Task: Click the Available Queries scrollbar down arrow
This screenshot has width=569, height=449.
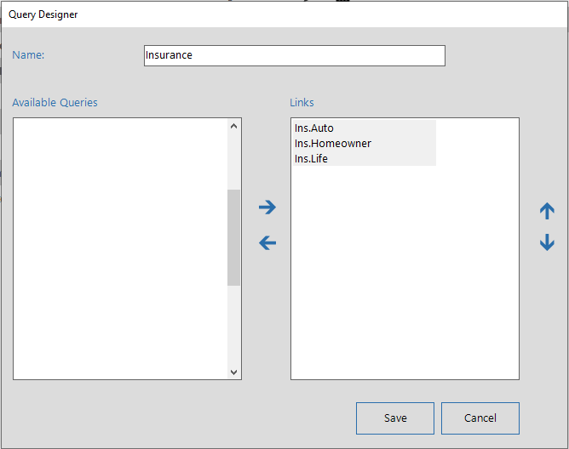Action: click(x=234, y=372)
